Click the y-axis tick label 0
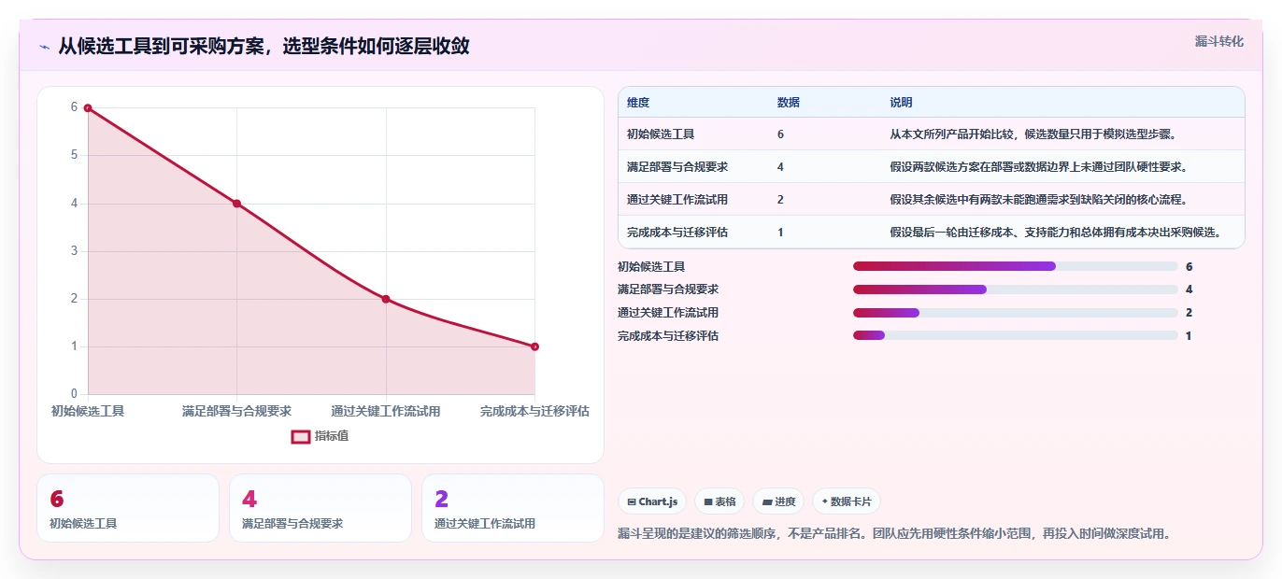Viewport: 1282px width, 579px height. pyautogui.click(x=74, y=394)
